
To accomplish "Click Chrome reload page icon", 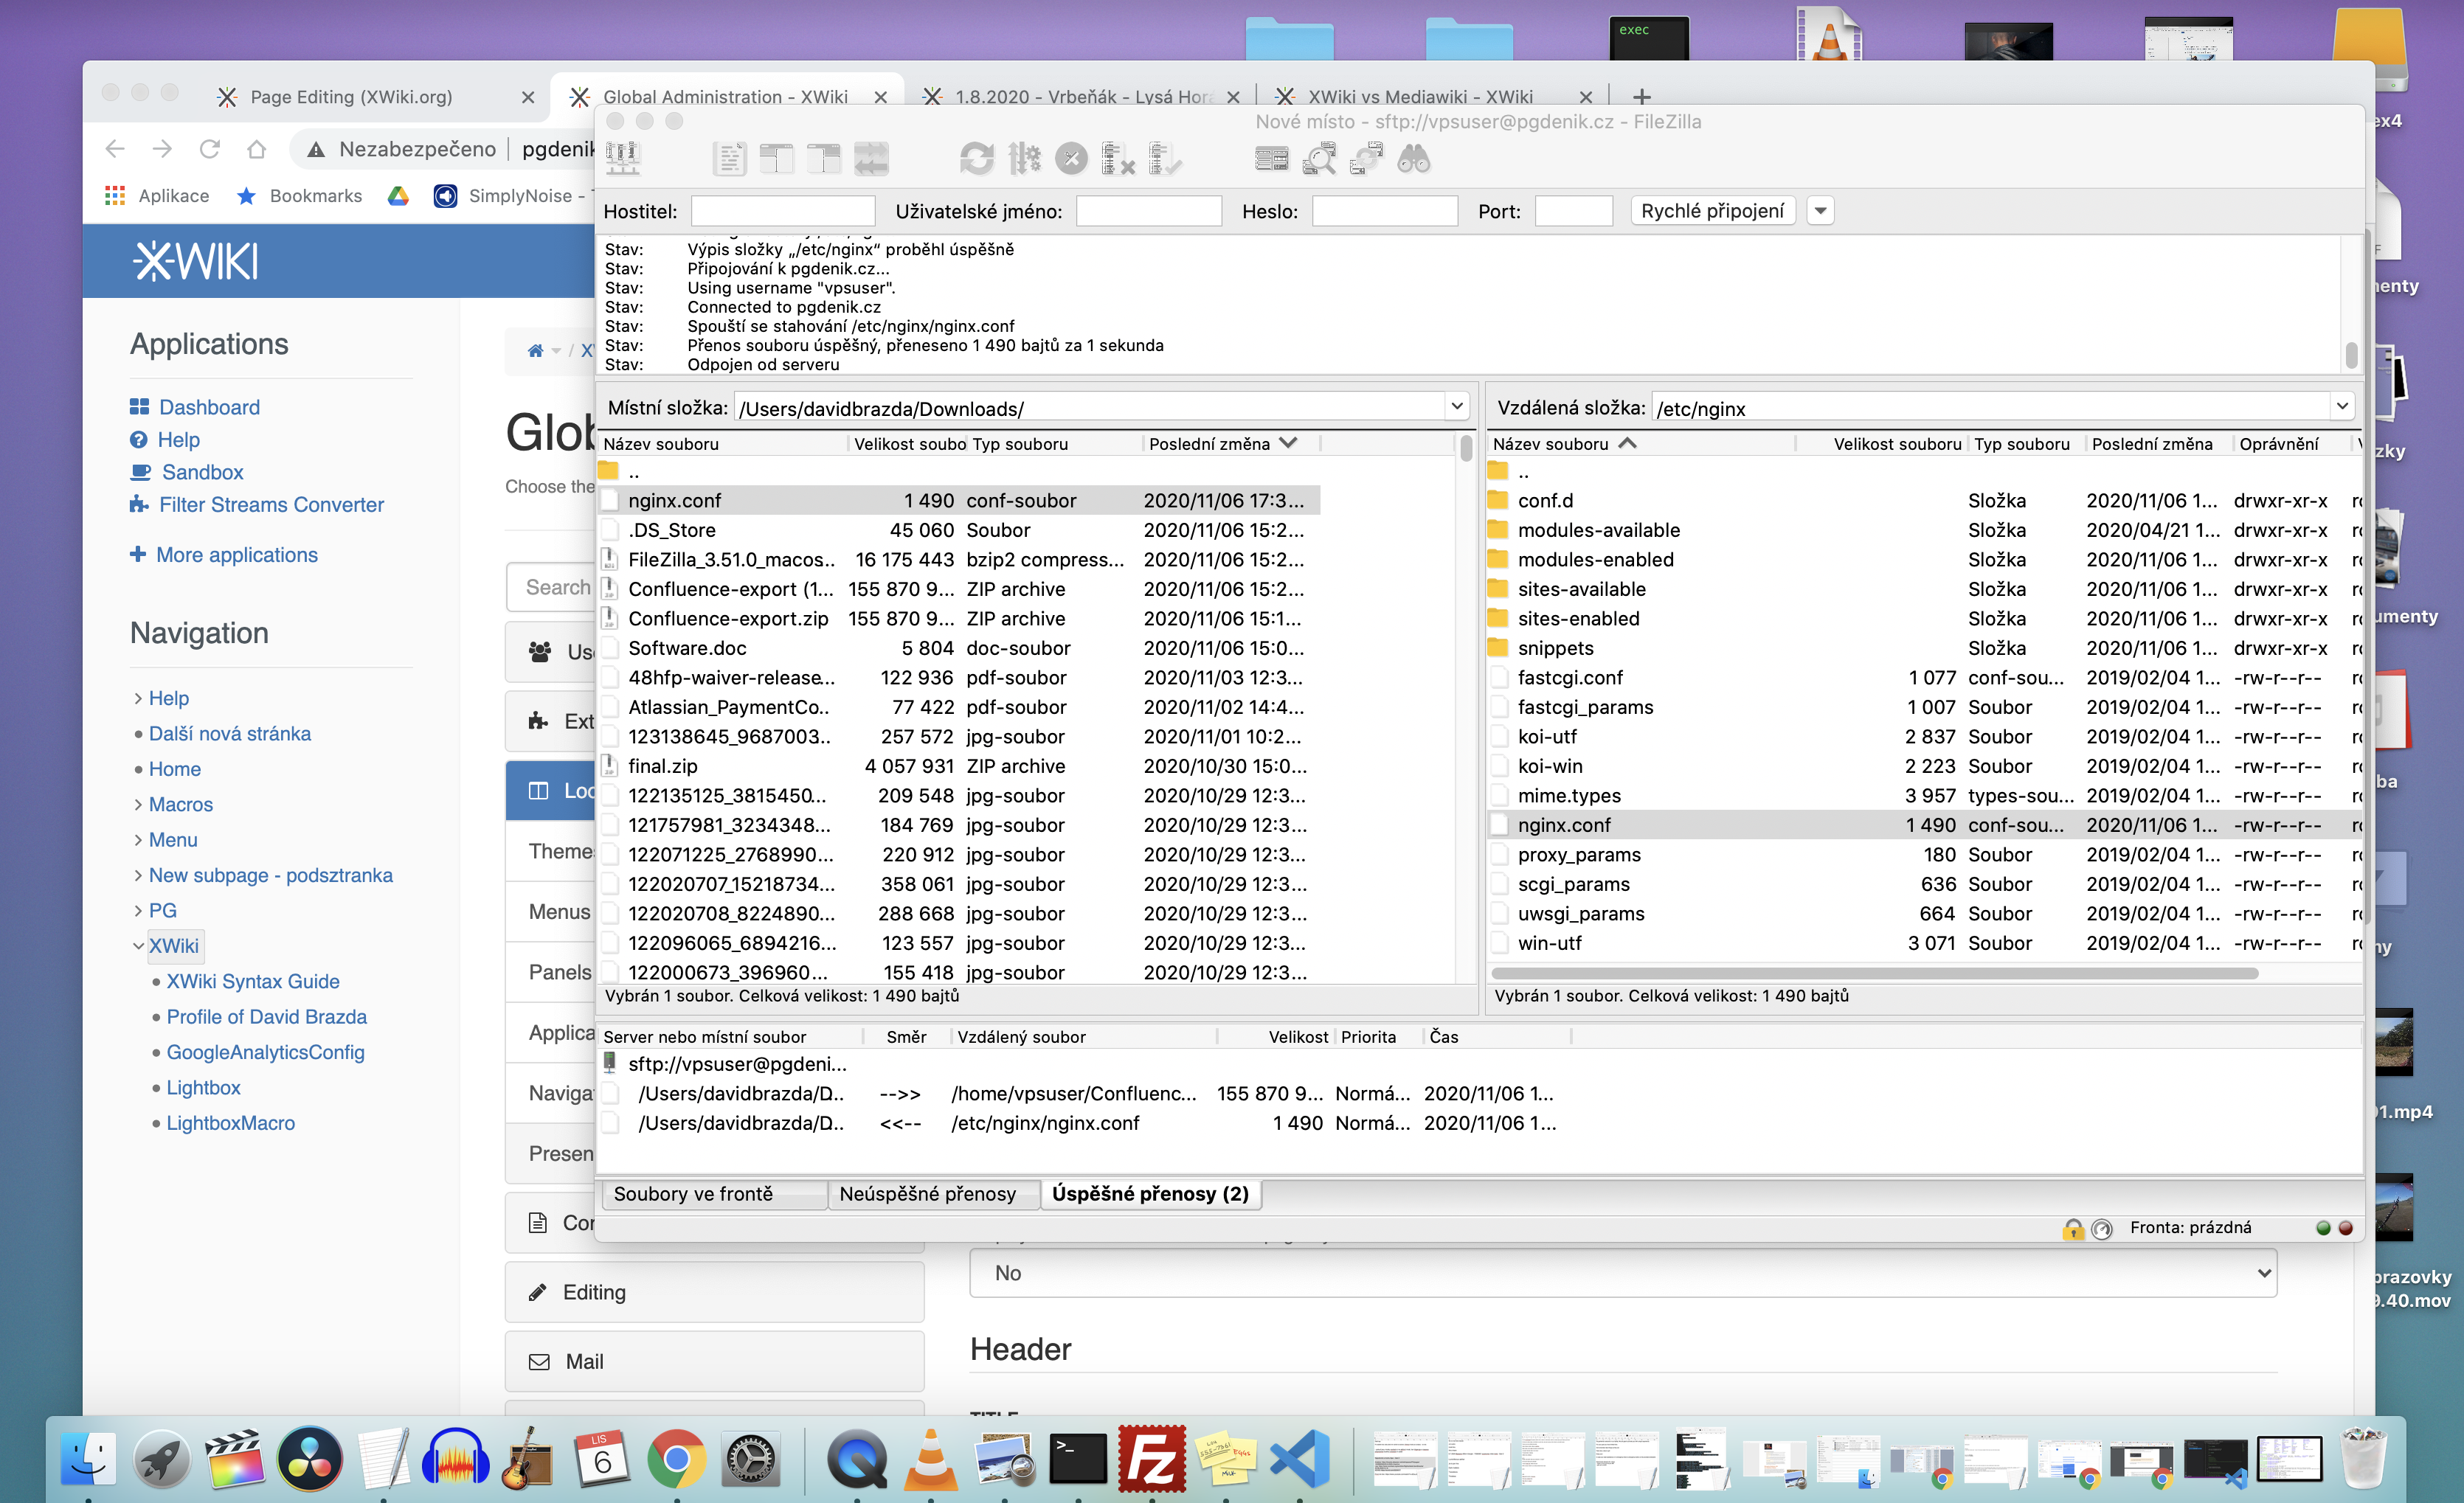I will (210, 149).
